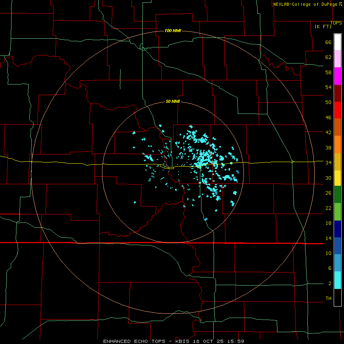Screen dimensions: 344x344
Task: Click the 15:59 timestamp in the caption
Action: tap(235, 341)
